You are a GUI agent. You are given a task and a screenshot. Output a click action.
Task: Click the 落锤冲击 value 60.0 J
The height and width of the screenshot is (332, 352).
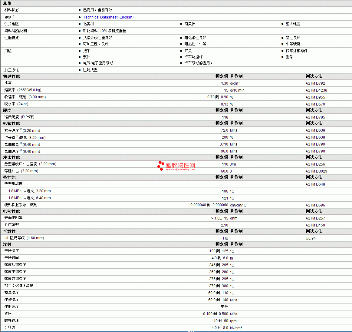226,171
